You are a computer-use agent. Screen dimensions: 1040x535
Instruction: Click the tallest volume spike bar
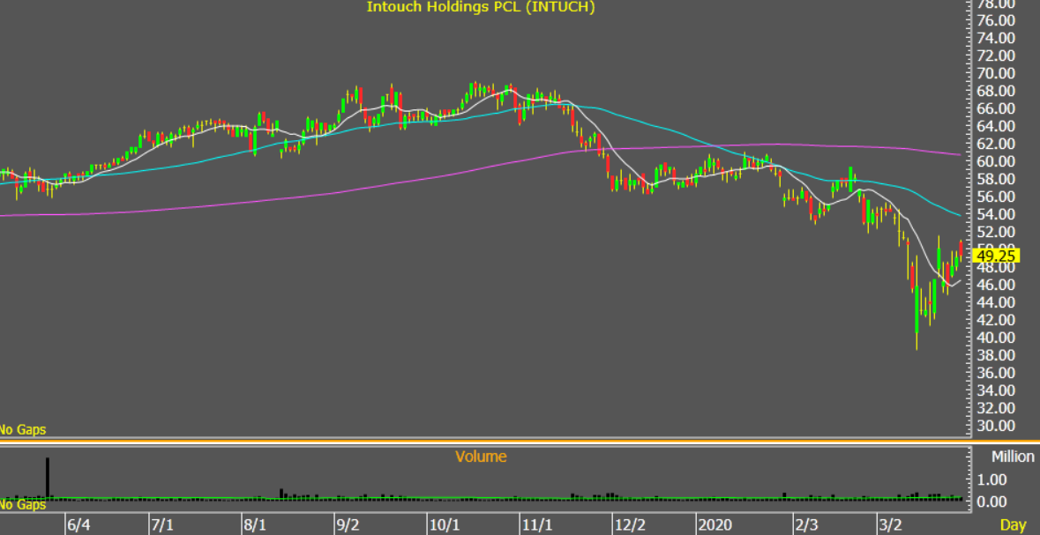coord(48,478)
